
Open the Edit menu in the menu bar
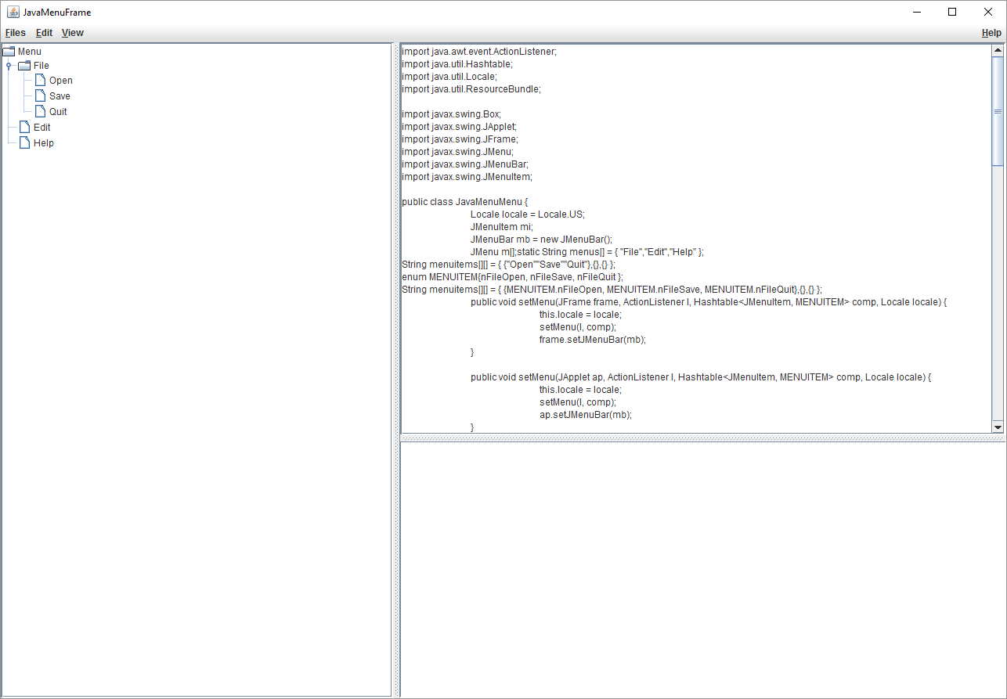44,33
